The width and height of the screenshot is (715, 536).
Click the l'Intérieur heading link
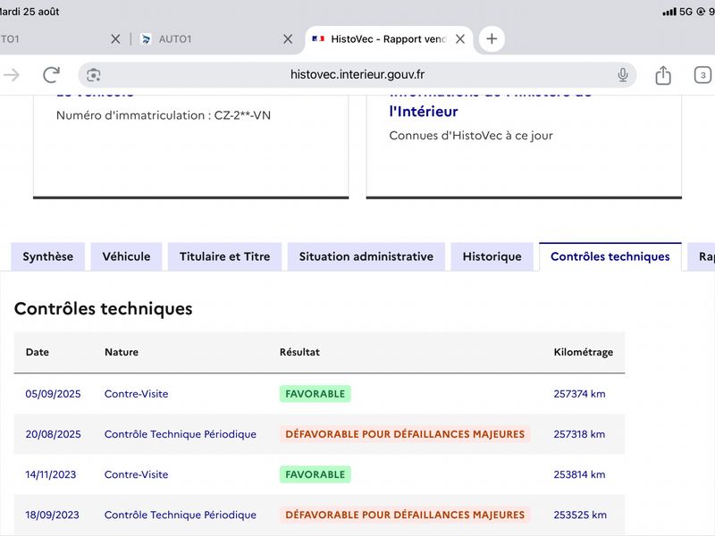click(x=424, y=111)
